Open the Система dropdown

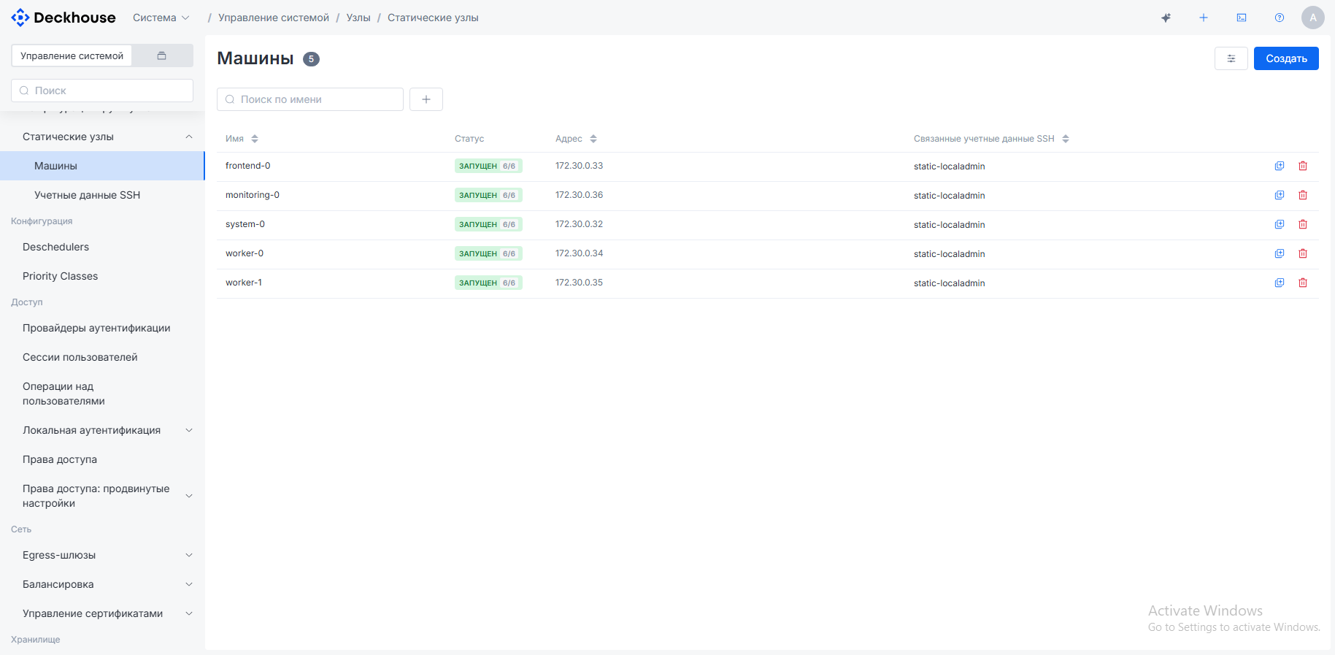tap(161, 18)
